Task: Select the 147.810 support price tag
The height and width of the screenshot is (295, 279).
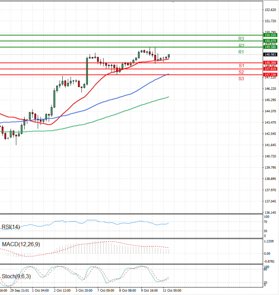Action: [270, 69]
